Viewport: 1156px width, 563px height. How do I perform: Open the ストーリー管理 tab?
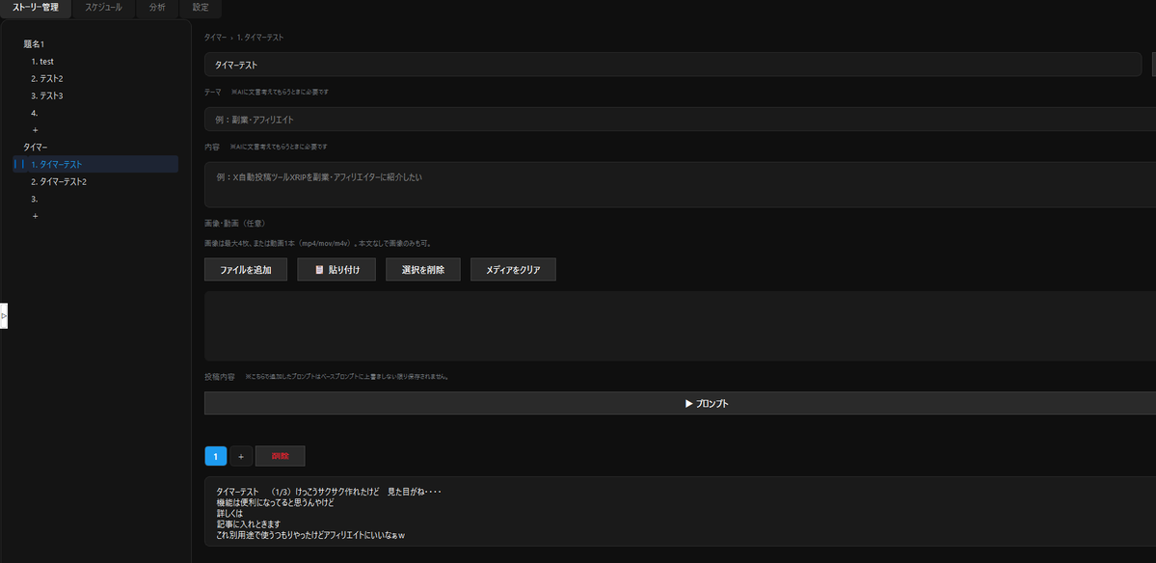(36, 8)
